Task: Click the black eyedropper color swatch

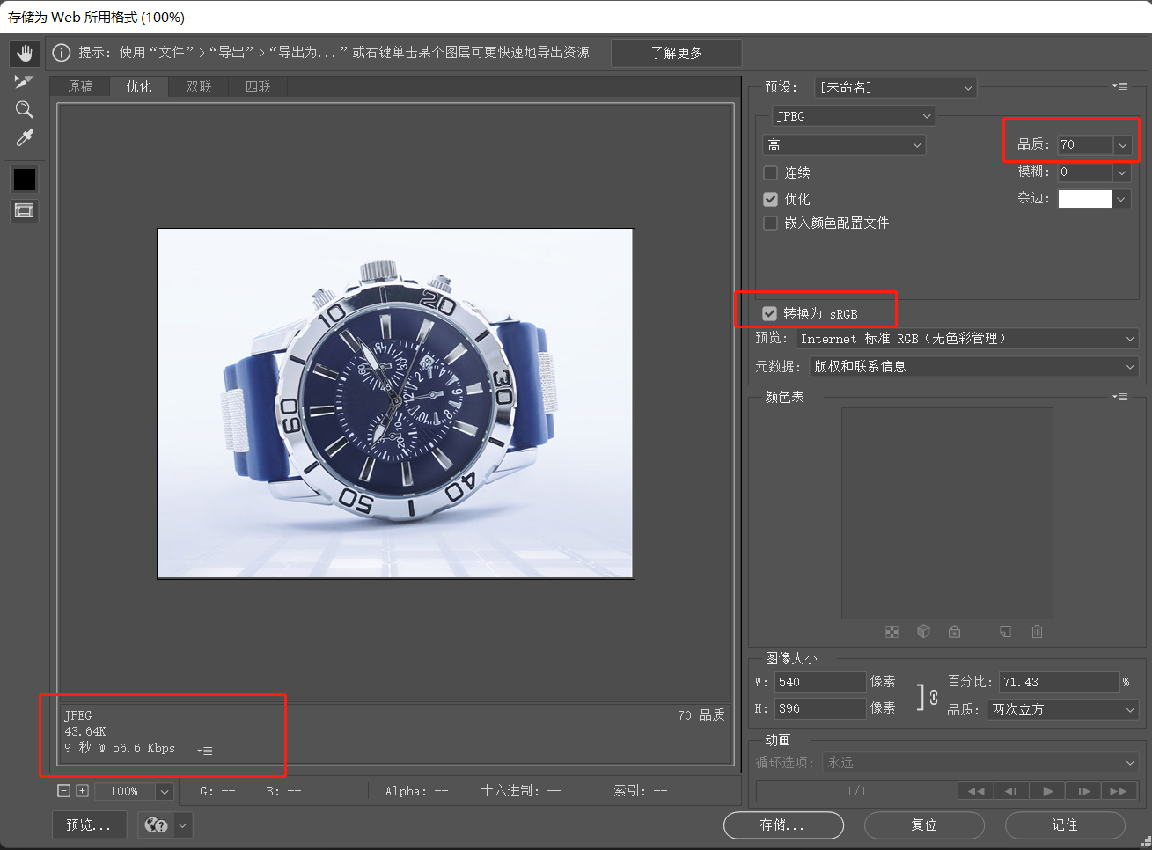Action: (25, 180)
